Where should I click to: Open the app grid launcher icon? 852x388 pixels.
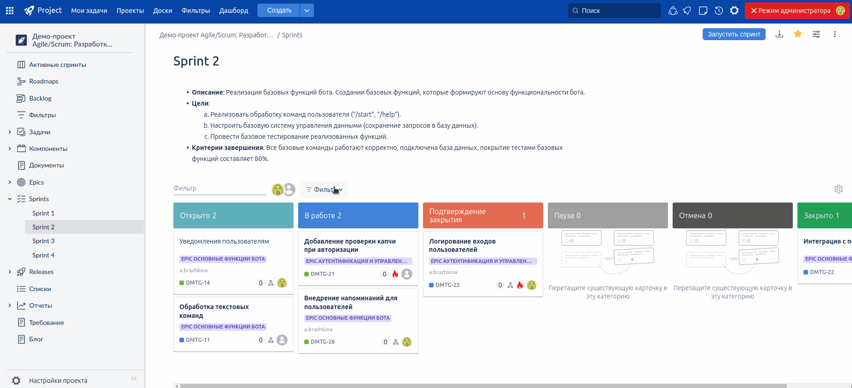point(10,11)
